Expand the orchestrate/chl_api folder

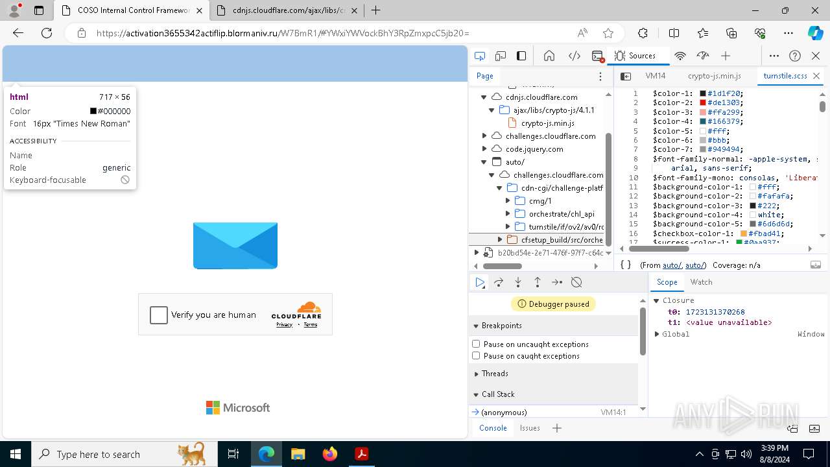(508, 213)
